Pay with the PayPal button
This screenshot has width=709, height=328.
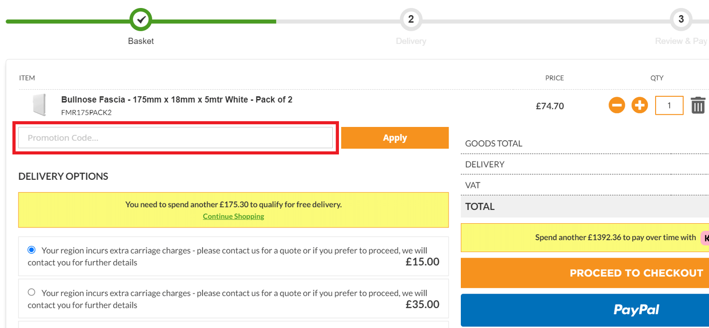636,310
